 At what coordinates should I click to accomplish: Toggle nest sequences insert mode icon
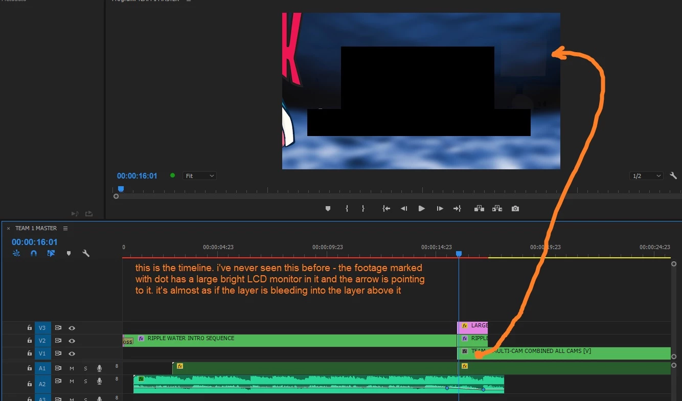tap(16, 253)
